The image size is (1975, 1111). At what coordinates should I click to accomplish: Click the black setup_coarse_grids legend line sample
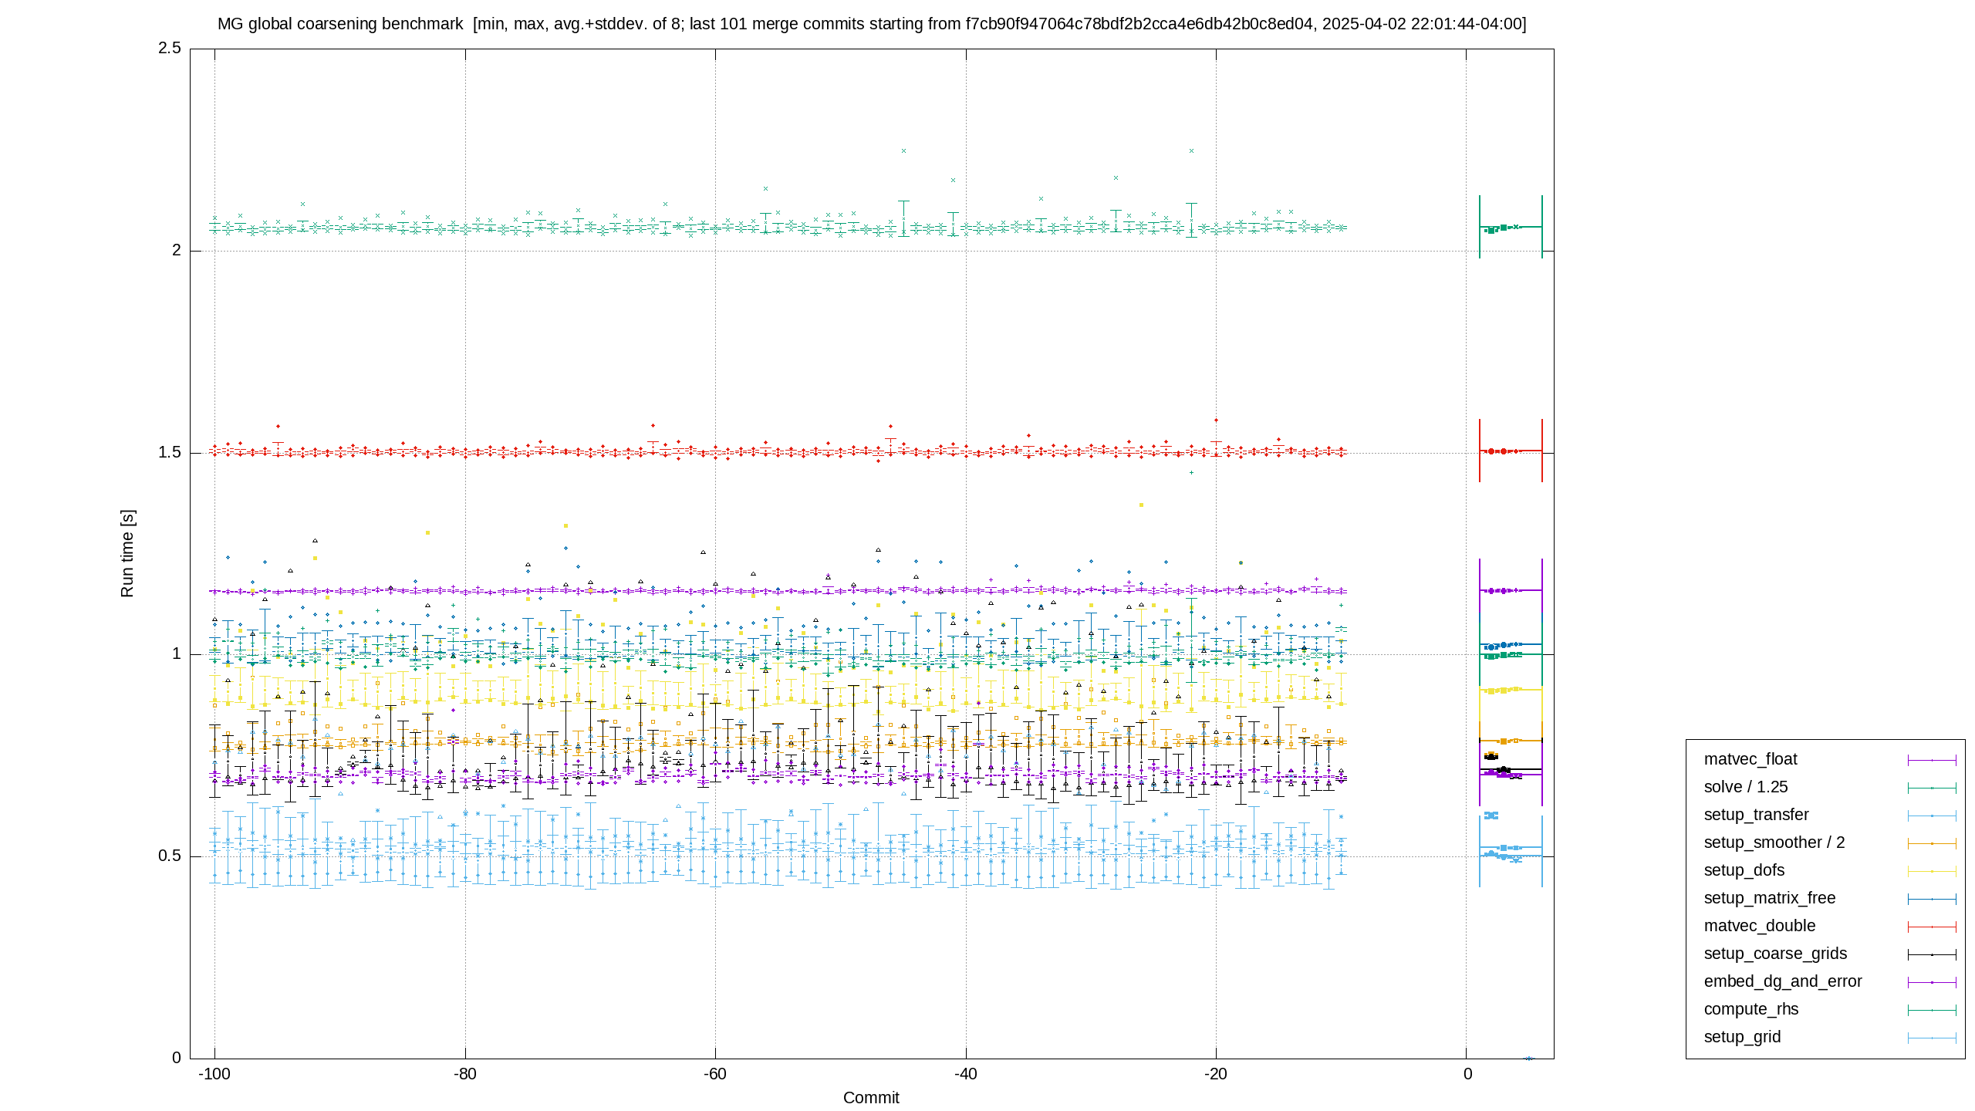point(1932,954)
